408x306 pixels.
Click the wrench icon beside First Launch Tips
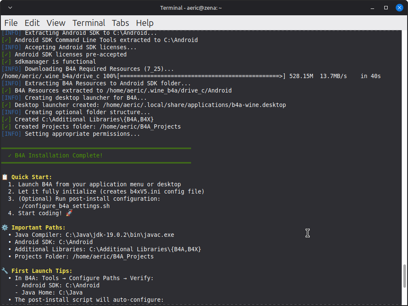(x=5, y=271)
